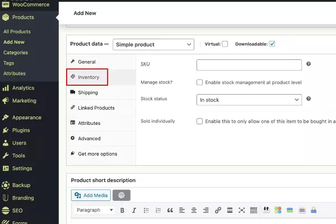336x224 pixels.
Task: Click the fullscreen editor icon
Action: (x=242, y=211)
